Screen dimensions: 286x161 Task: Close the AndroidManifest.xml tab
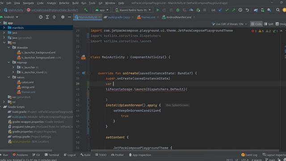pyautogui.click(x=194, y=17)
